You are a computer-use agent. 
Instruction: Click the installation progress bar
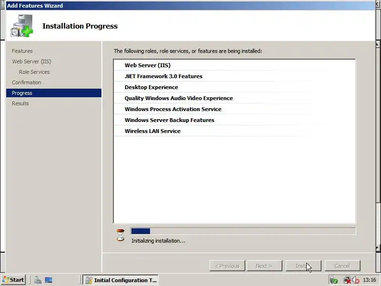pos(243,231)
